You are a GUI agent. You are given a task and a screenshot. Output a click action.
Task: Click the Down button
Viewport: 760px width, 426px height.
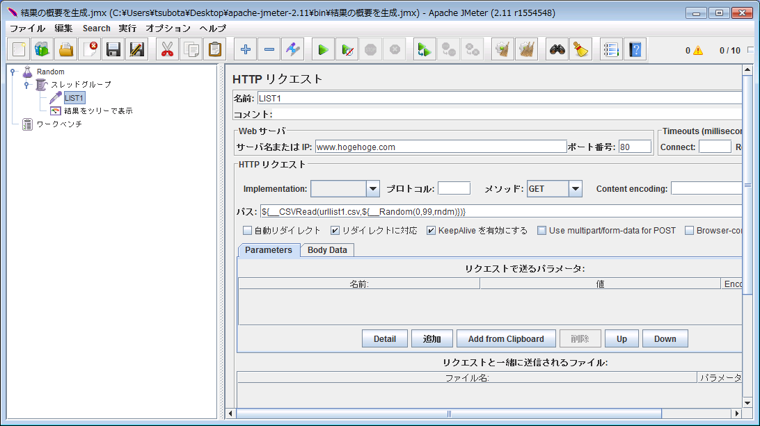pyautogui.click(x=665, y=339)
